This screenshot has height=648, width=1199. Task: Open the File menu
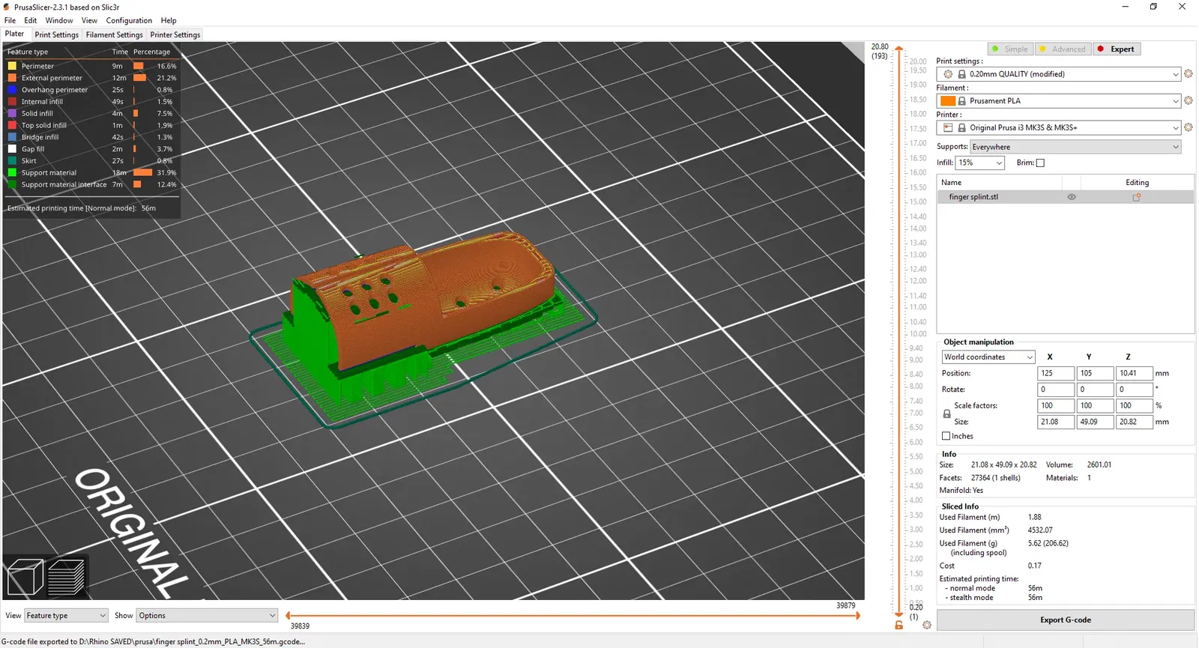(10, 20)
